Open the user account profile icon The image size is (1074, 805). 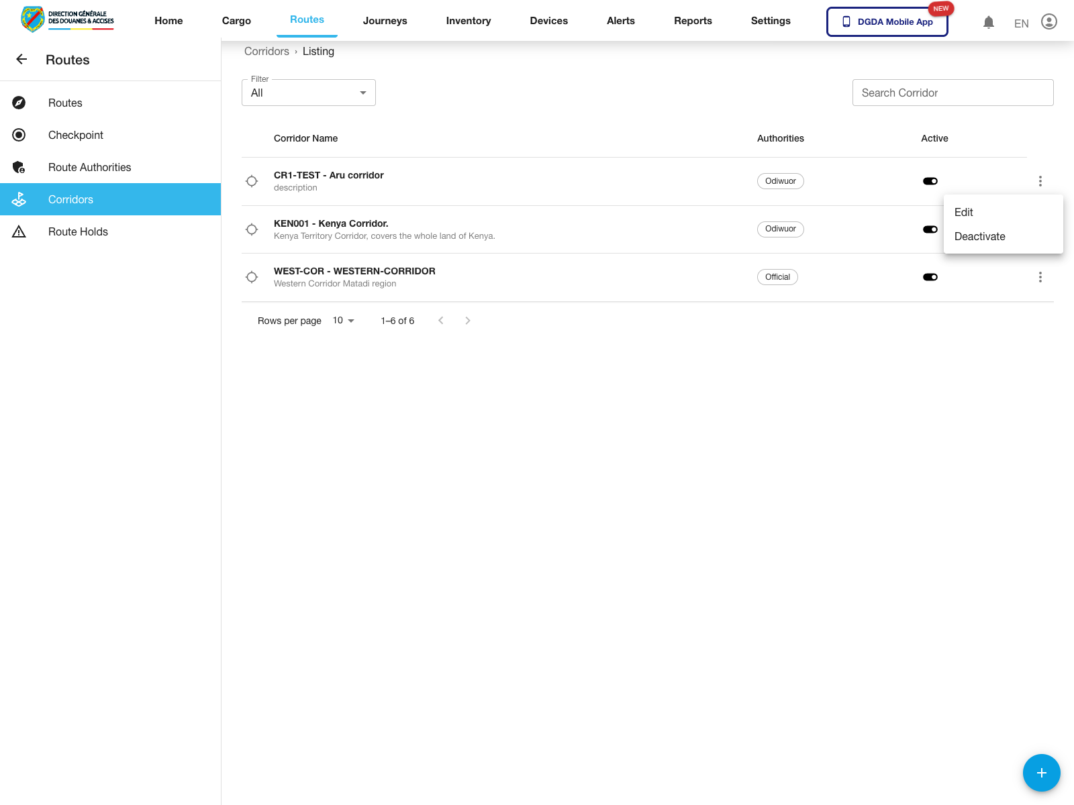(x=1048, y=22)
